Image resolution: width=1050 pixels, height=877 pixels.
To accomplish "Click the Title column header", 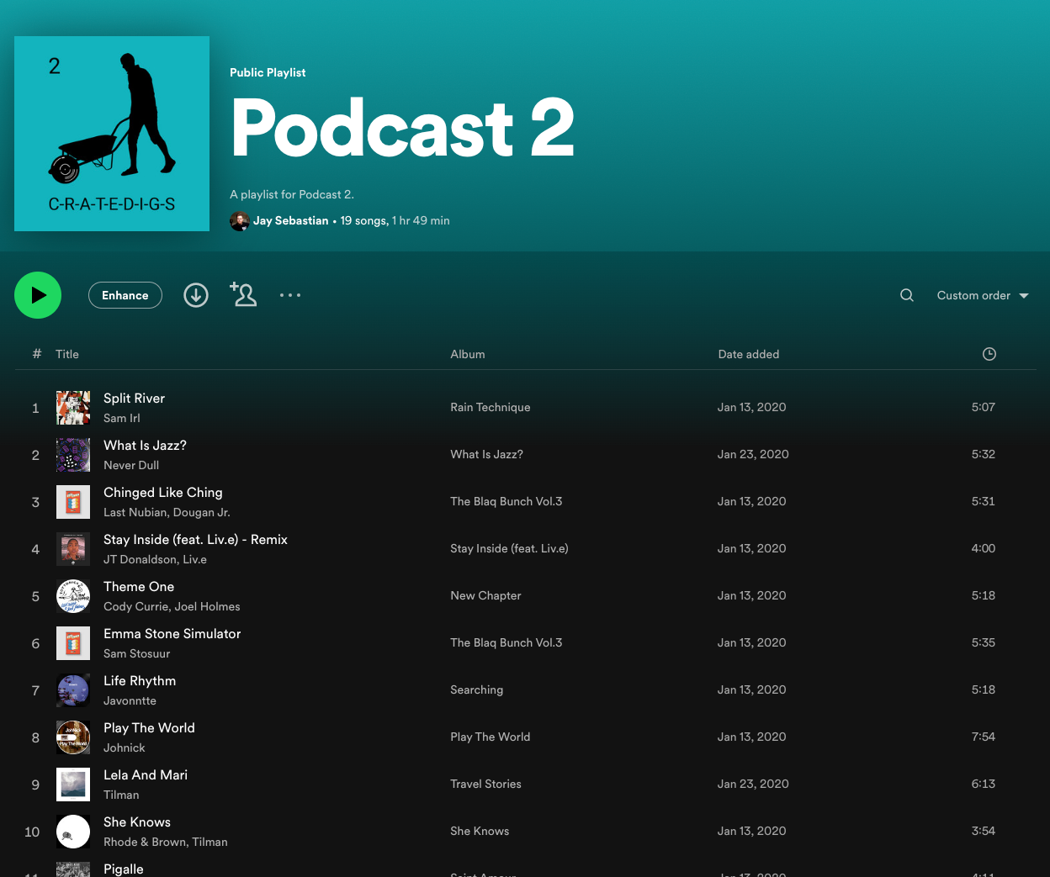I will coord(67,354).
